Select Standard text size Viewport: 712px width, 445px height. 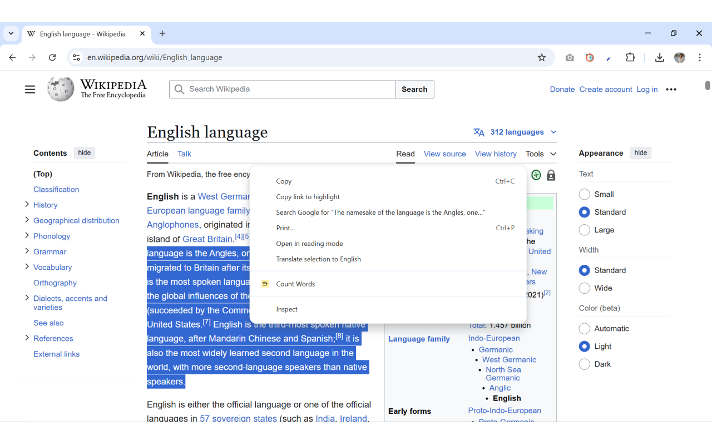coord(584,212)
